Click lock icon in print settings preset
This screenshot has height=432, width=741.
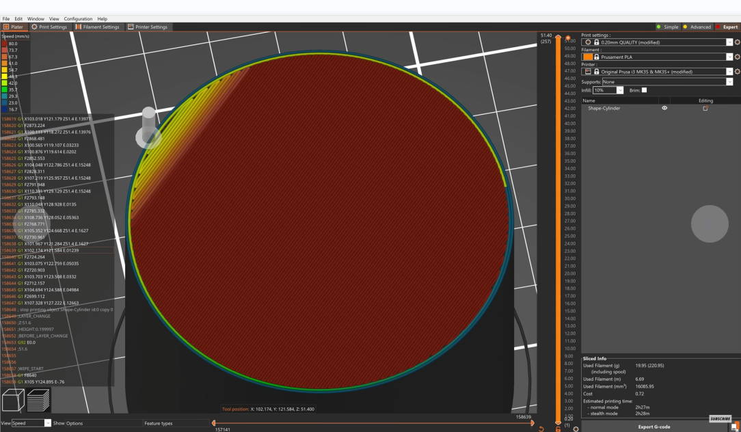(x=596, y=42)
